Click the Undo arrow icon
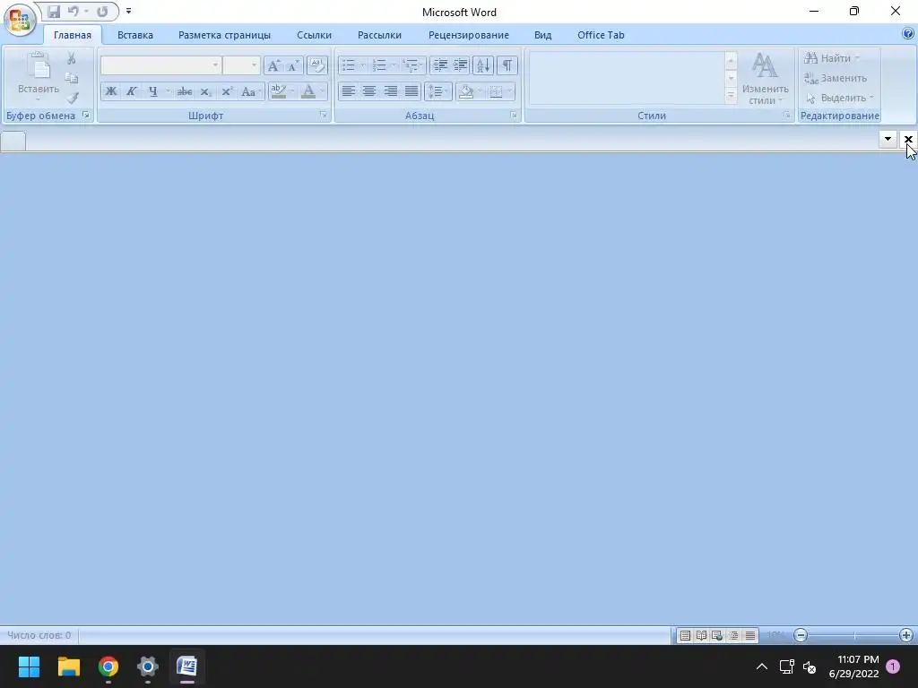 click(74, 11)
